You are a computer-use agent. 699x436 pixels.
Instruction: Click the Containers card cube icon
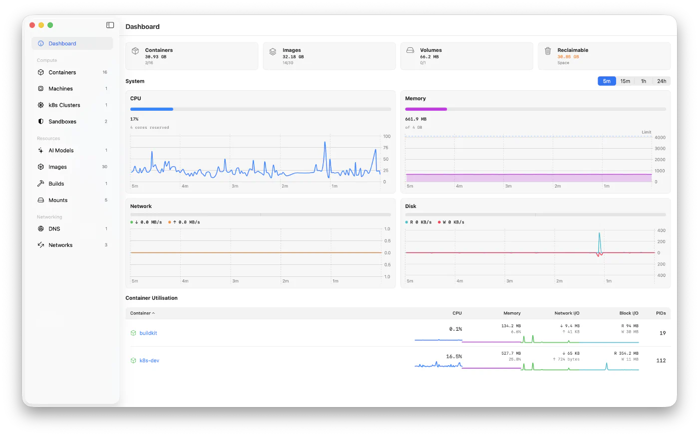pos(135,51)
